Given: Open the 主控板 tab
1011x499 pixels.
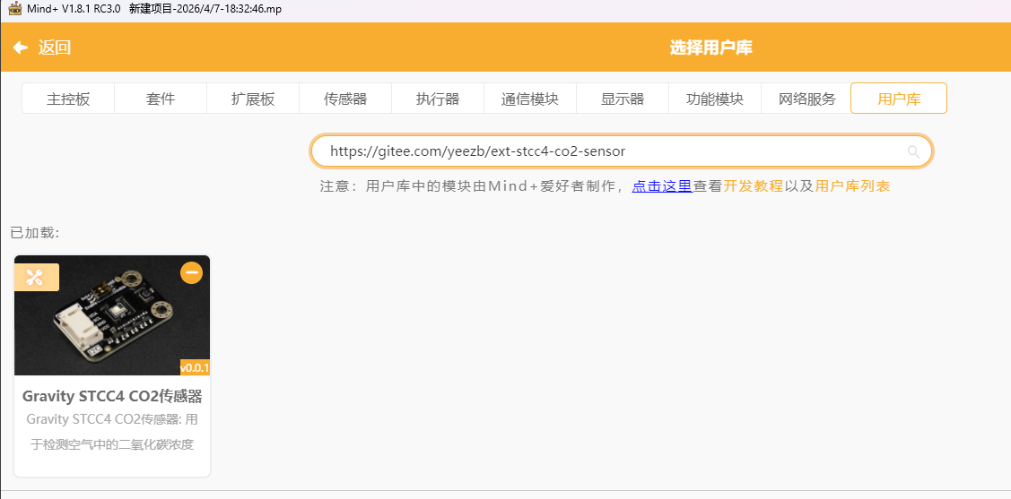Looking at the screenshot, I should point(68,99).
